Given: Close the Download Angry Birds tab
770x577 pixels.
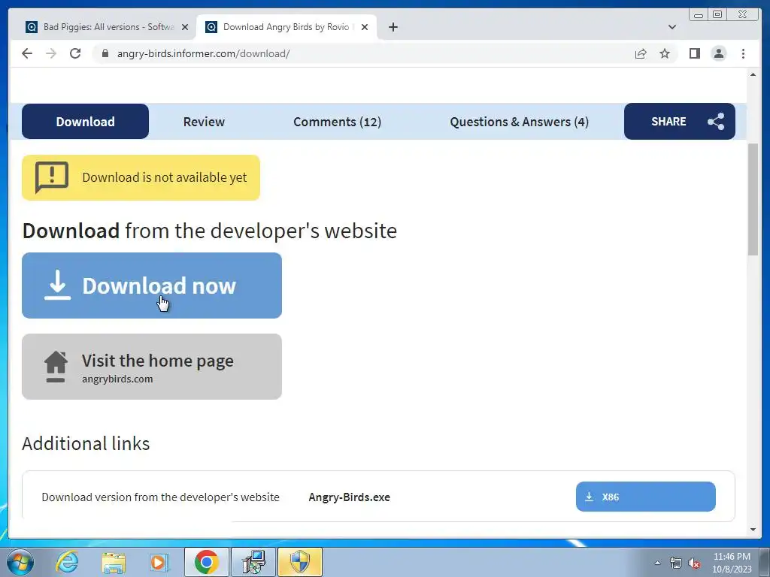Looking at the screenshot, I should click(365, 27).
